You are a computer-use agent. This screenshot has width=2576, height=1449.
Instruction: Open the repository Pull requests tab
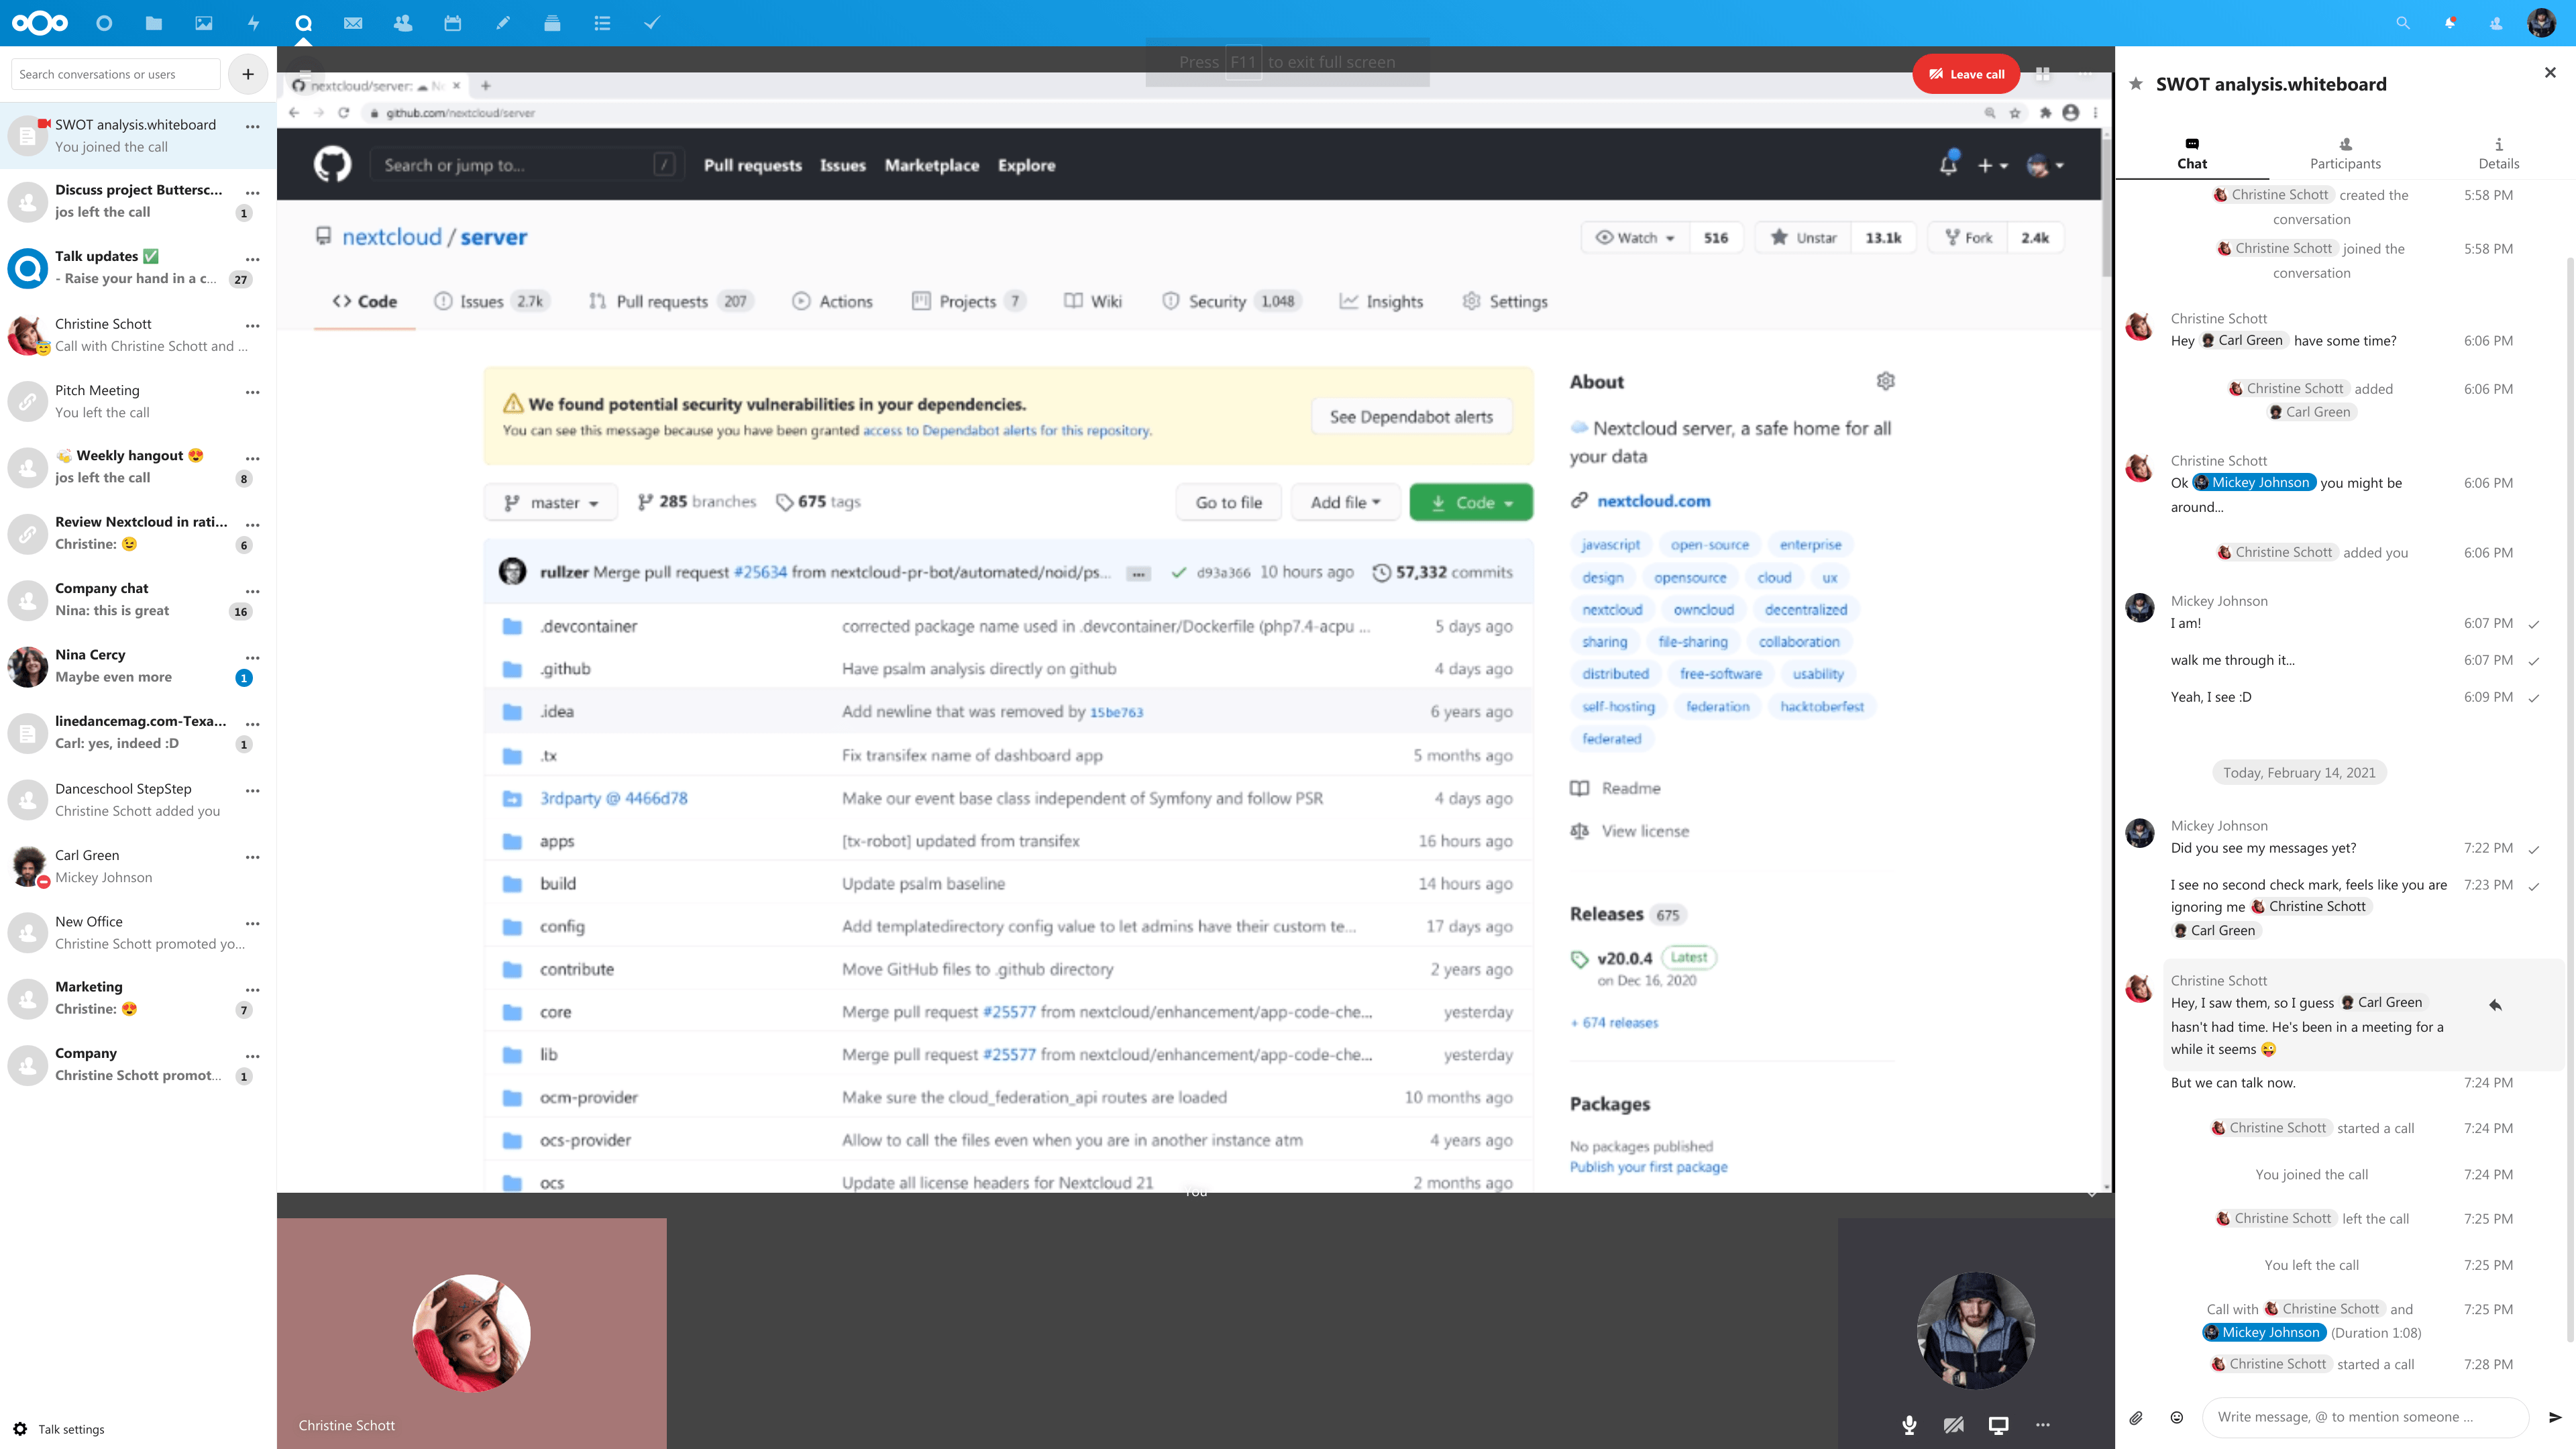click(x=670, y=301)
